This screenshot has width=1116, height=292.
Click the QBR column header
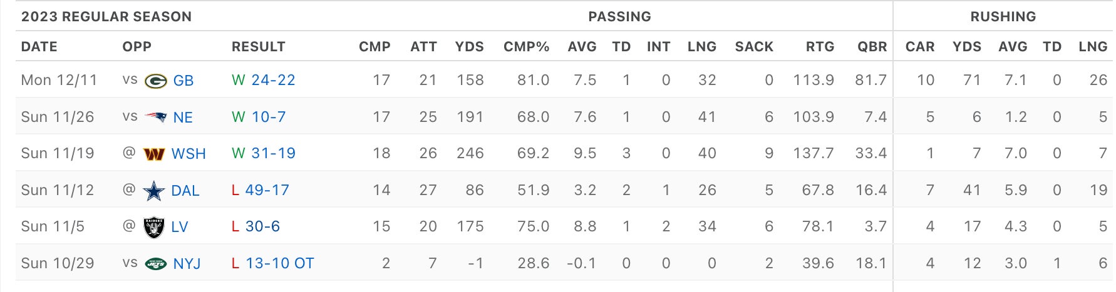[x=872, y=47]
